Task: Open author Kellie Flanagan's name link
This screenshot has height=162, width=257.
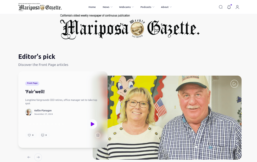Action: tap(43, 111)
